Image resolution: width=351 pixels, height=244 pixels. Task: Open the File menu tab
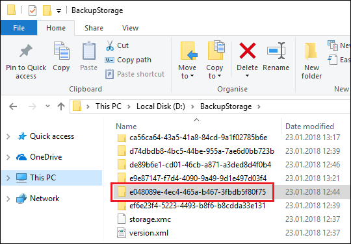19,28
